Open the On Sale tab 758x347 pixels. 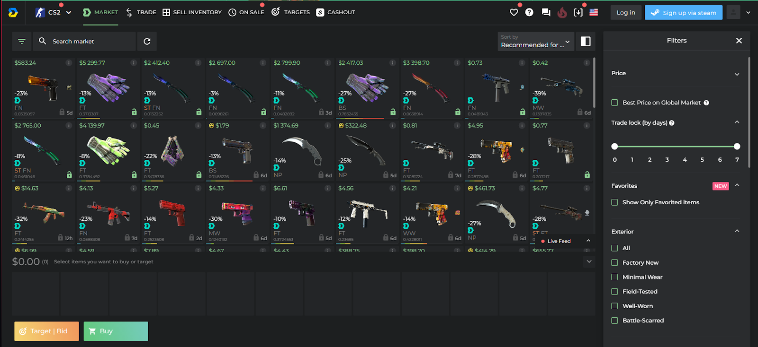[246, 12]
